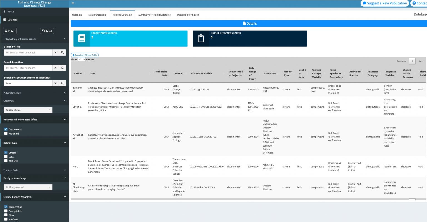Clear the Search by Author field with X
427x222 pixels.
(x=56, y=68)
